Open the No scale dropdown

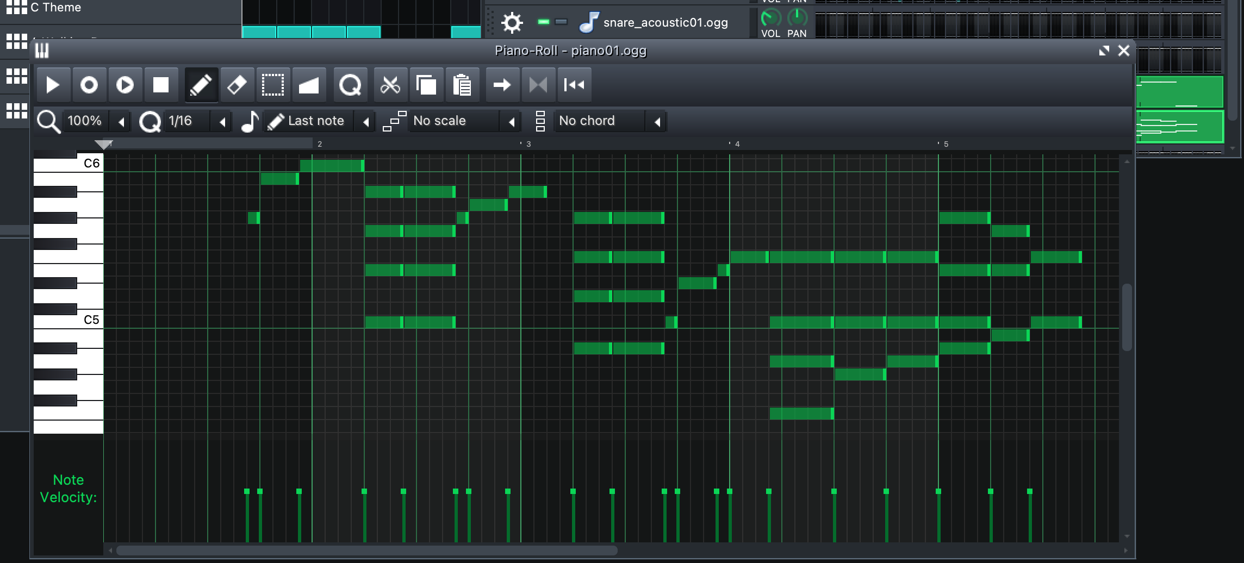[465, 121]
